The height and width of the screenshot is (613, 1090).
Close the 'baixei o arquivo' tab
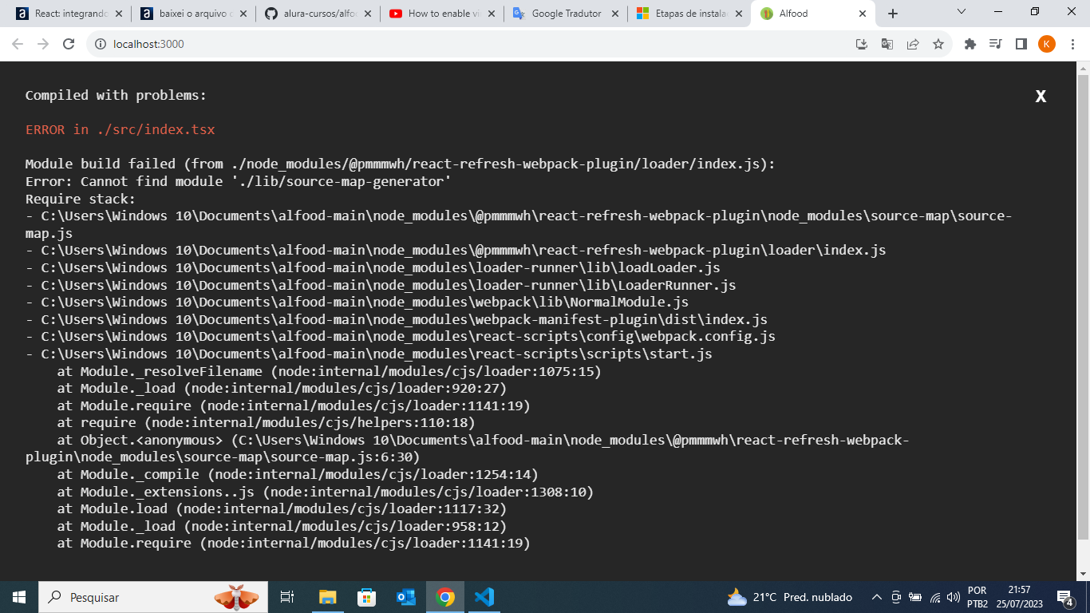243,14
